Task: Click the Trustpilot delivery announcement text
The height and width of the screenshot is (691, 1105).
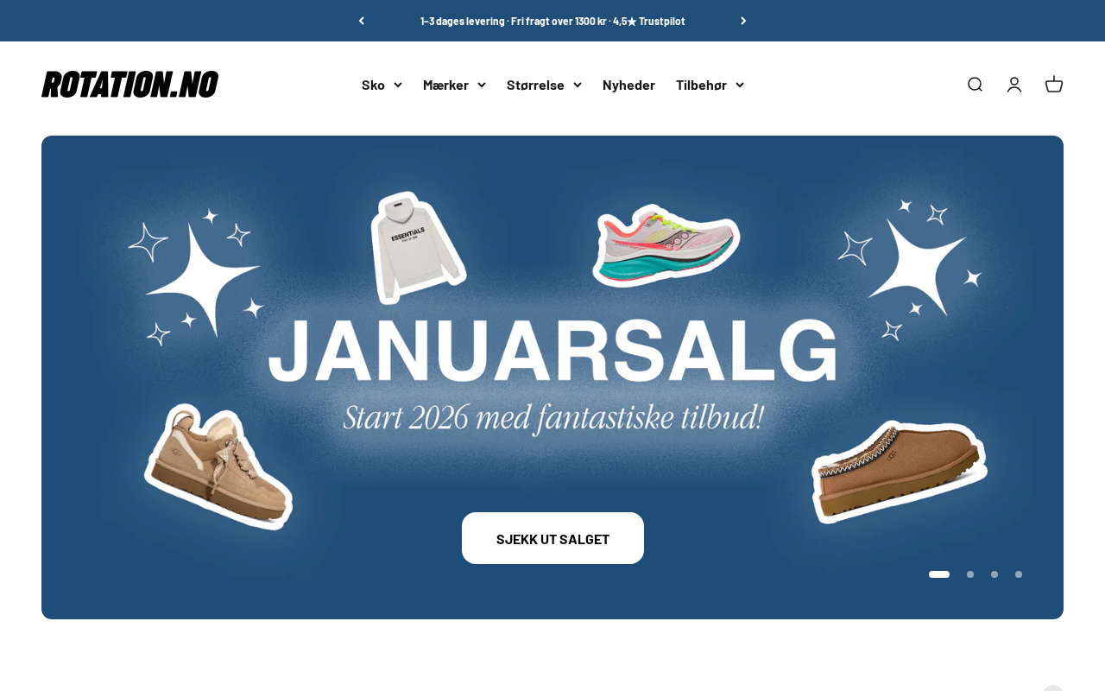Action: pos(552,21)
